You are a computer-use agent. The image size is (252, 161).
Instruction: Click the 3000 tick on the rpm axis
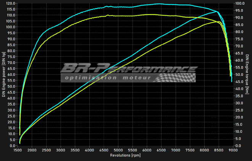(x=61, y=150)
